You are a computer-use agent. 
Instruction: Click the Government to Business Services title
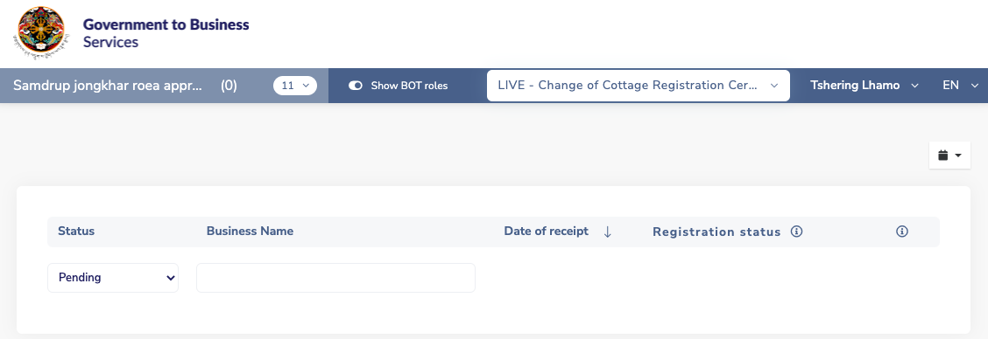[166, 33]
